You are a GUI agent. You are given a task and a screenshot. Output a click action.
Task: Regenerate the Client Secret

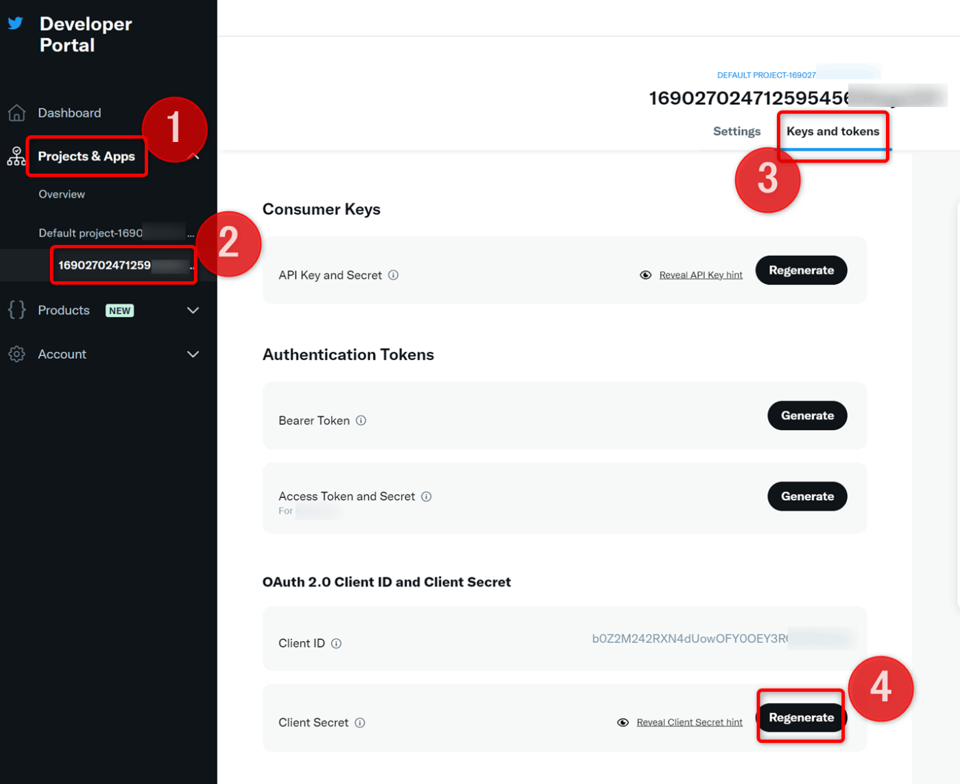(x=801, y=717)
